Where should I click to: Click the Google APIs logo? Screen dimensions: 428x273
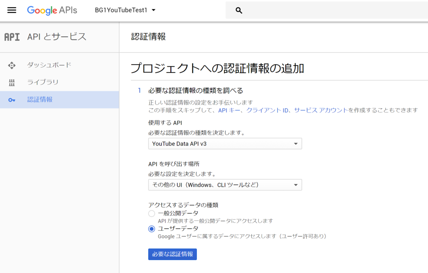[52, 10]
